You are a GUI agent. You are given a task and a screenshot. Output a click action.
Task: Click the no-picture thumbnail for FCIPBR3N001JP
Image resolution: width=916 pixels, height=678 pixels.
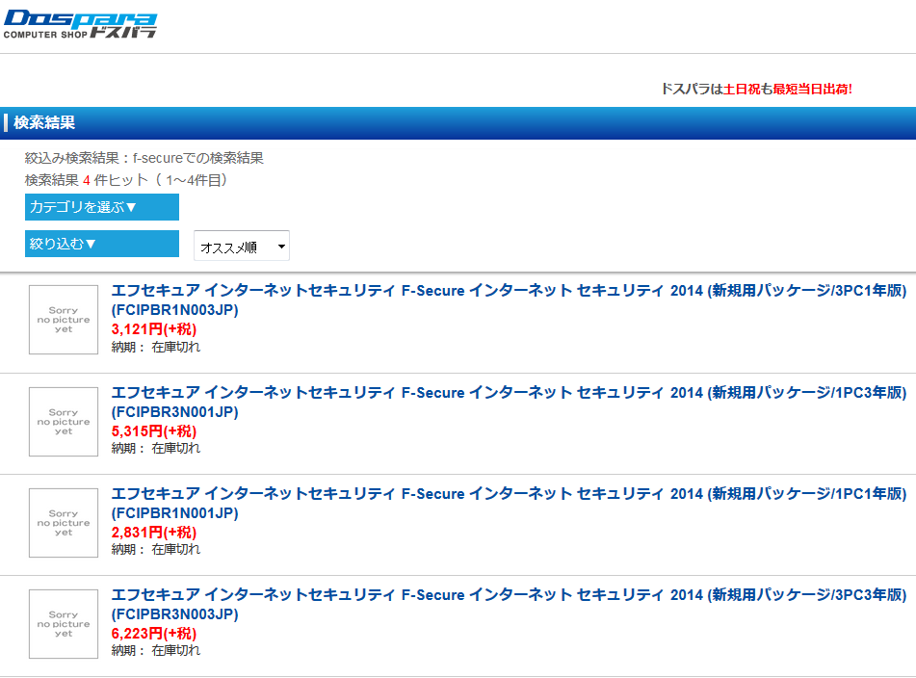tap(64, 422)
